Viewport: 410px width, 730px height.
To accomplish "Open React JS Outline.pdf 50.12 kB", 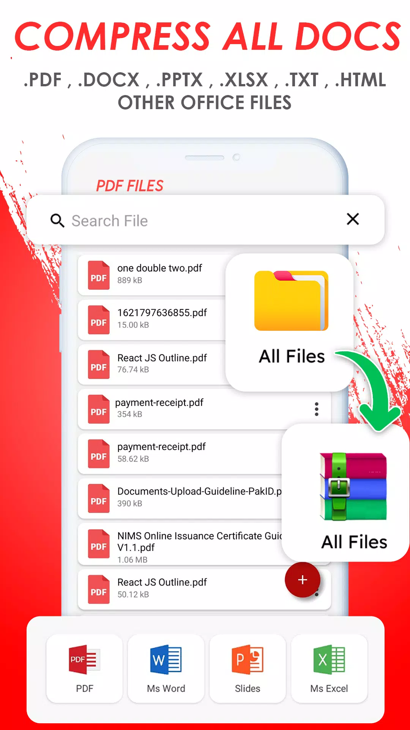I will 204,589.
